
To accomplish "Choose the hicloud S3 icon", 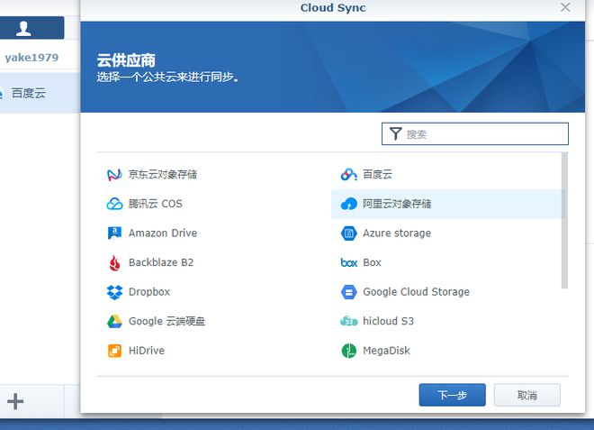I will point(349,321).
